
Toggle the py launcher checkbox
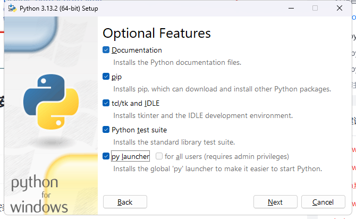(106, 156)
